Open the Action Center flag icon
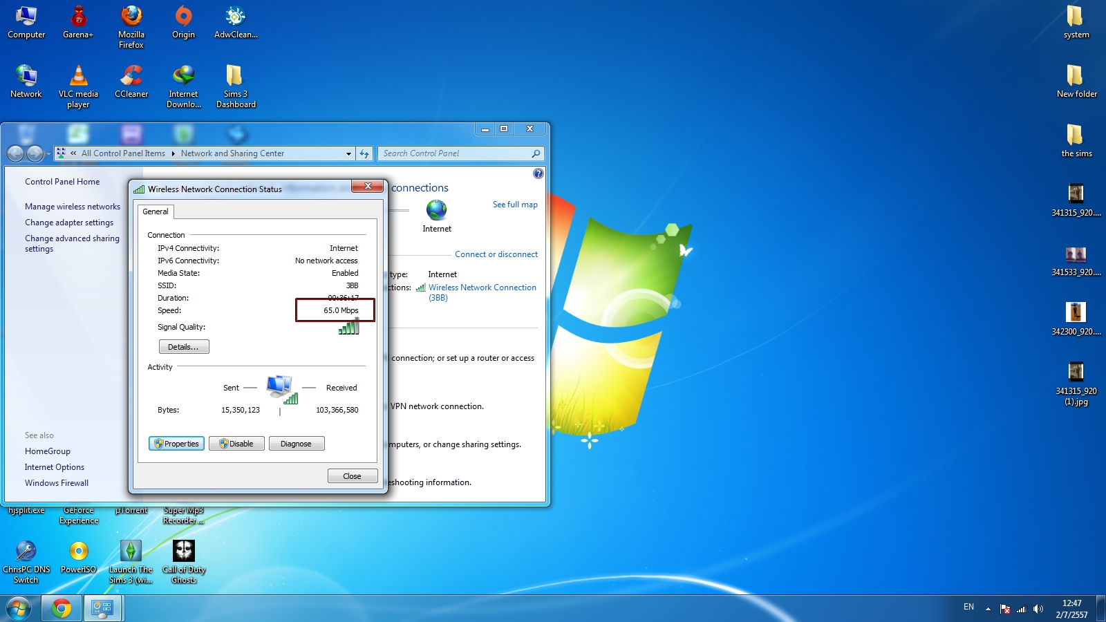This screenshot has height=622, width=1106. (1005, 609)
